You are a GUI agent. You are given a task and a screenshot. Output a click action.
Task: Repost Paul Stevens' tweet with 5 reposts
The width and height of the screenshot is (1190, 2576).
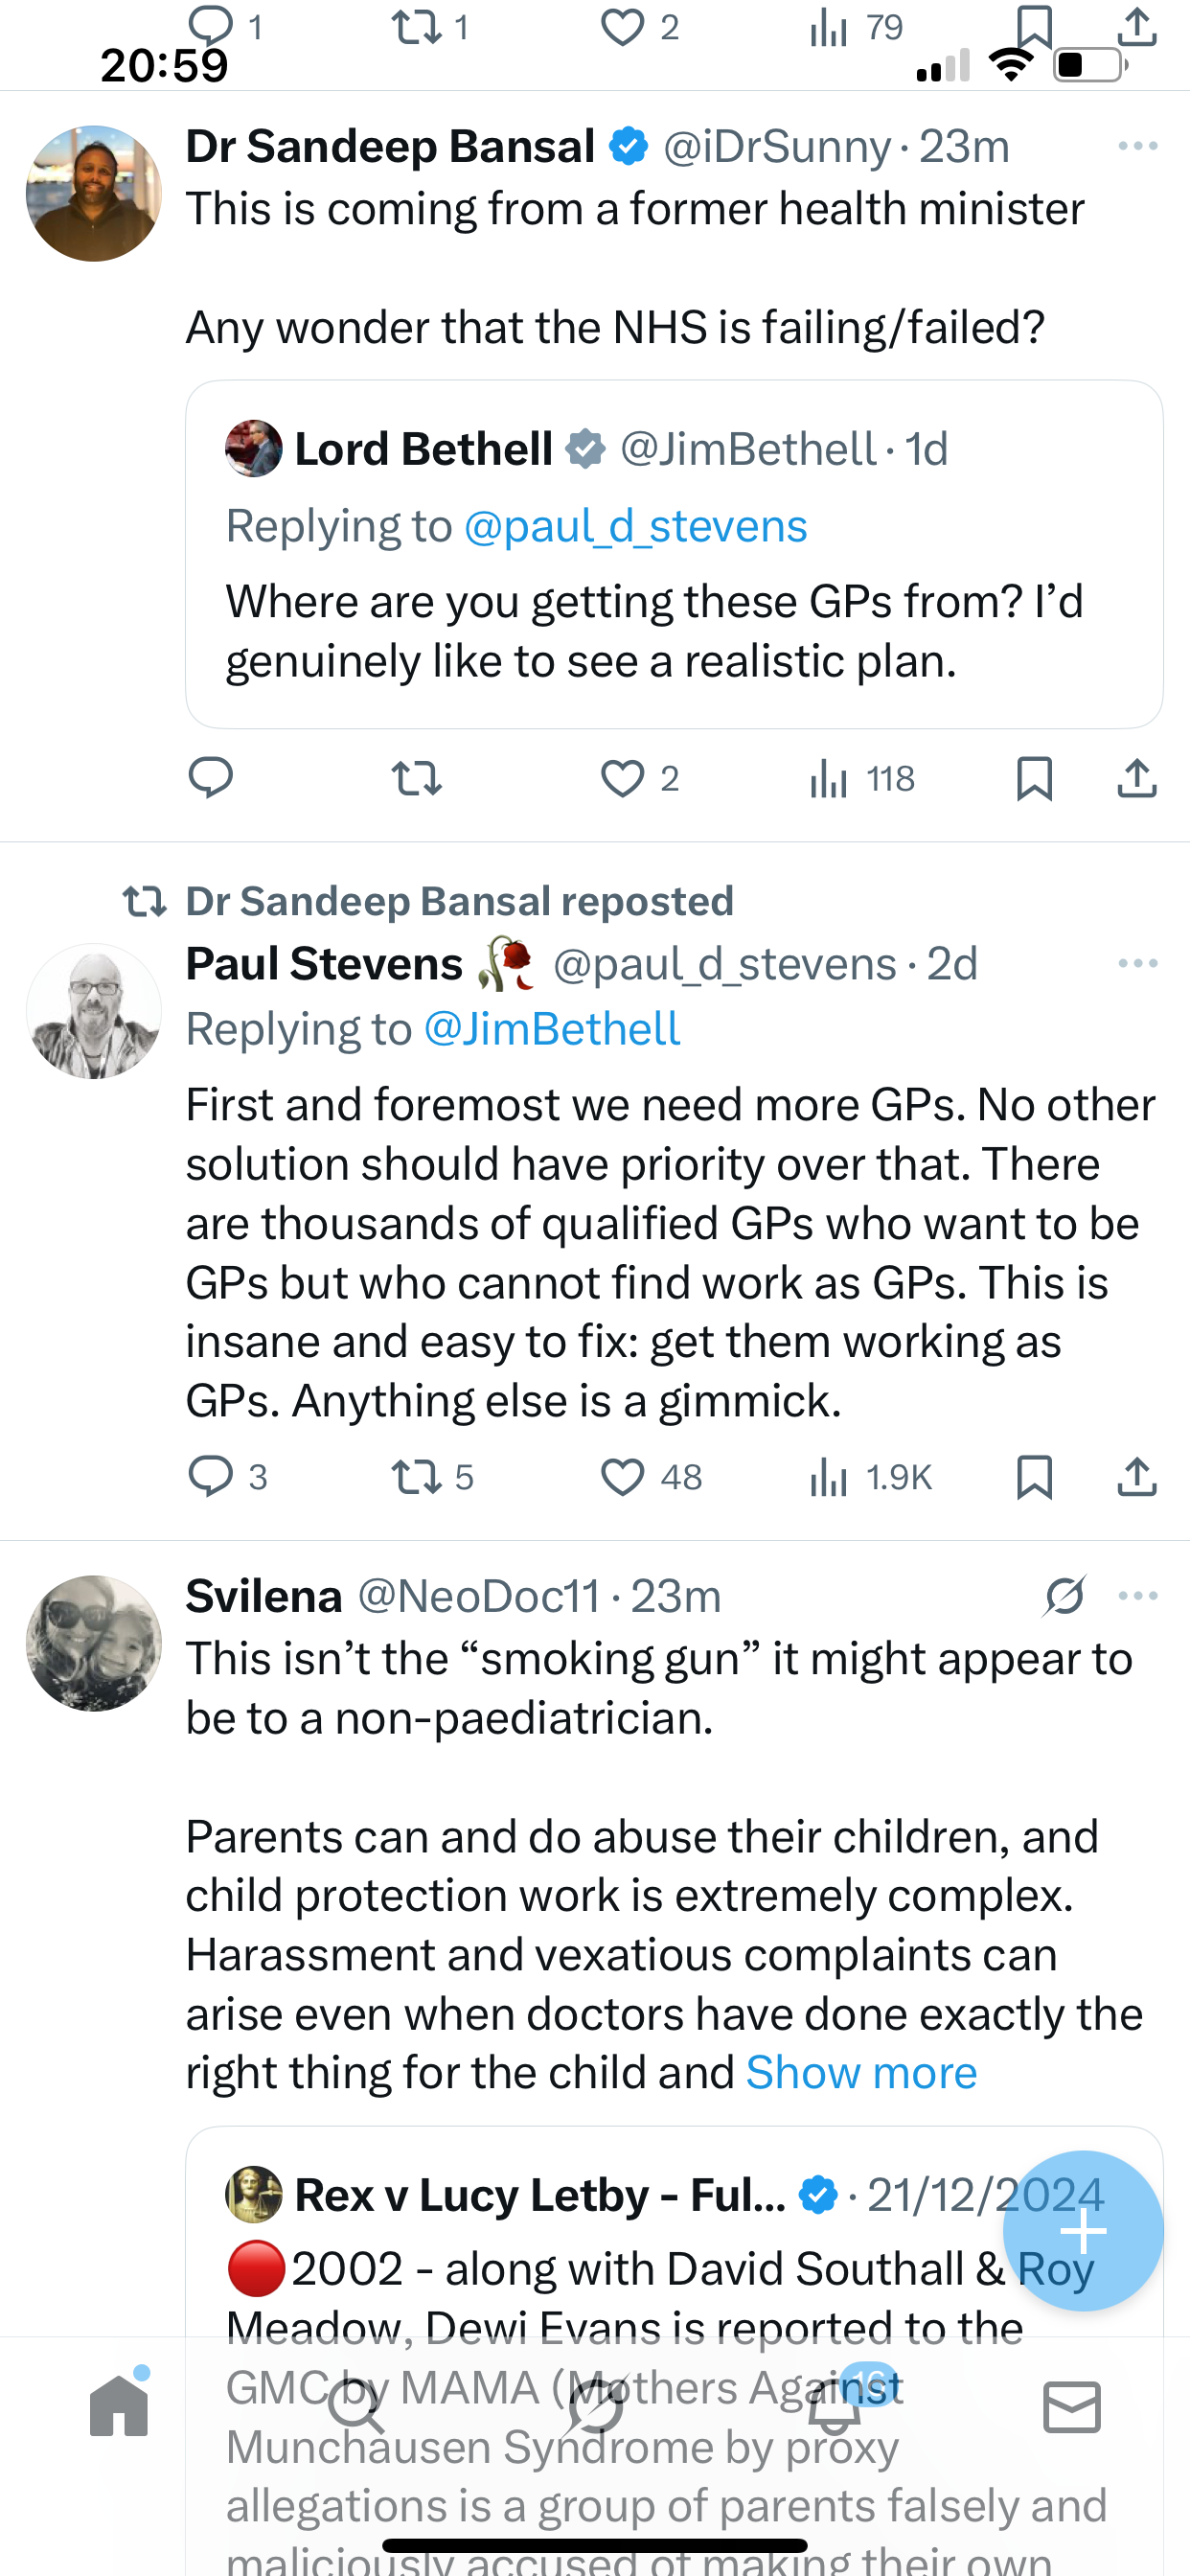[x=416, y=1477]
